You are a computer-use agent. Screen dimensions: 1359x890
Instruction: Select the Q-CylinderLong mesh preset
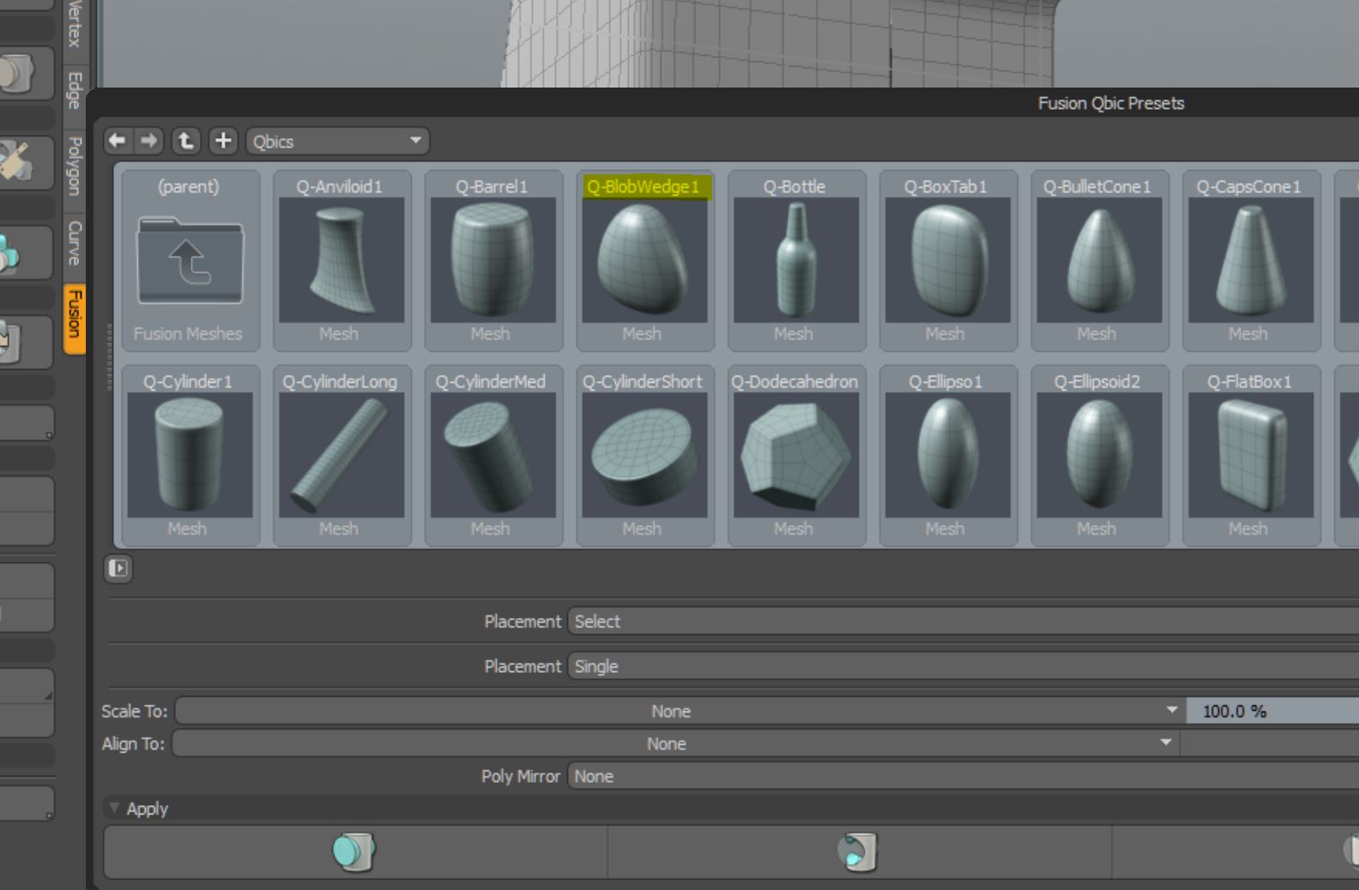point(341,455)
